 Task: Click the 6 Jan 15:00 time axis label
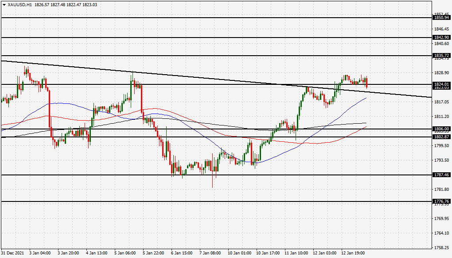[x=182, y=253]
